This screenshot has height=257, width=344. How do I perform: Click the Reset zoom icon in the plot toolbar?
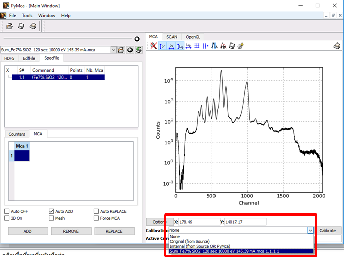(x=154, y=46)
